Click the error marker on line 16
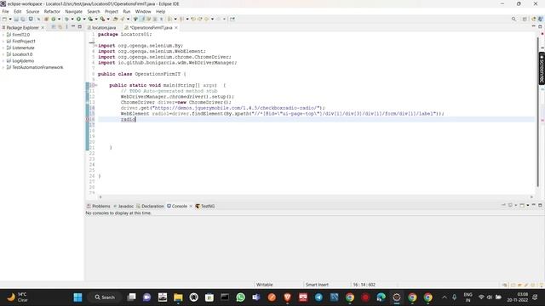This screenshot has height=306, width=545. (x=88, y=119)
